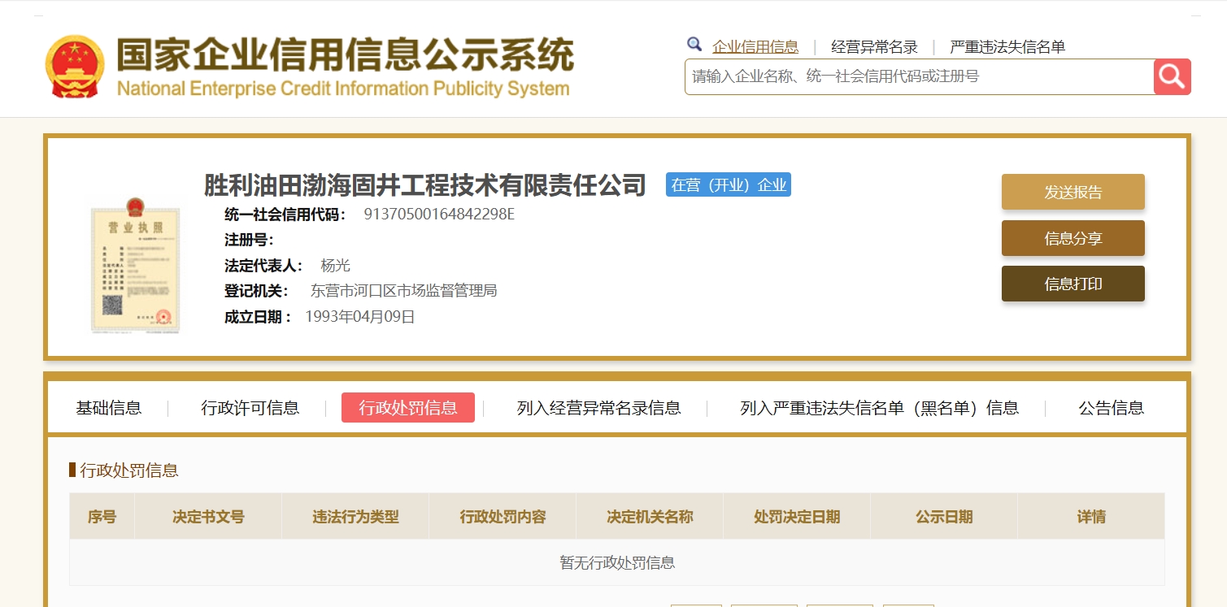Click the 信息打印 button
This screenshot has width=1227, height=607.
(x=1073, y=284)
